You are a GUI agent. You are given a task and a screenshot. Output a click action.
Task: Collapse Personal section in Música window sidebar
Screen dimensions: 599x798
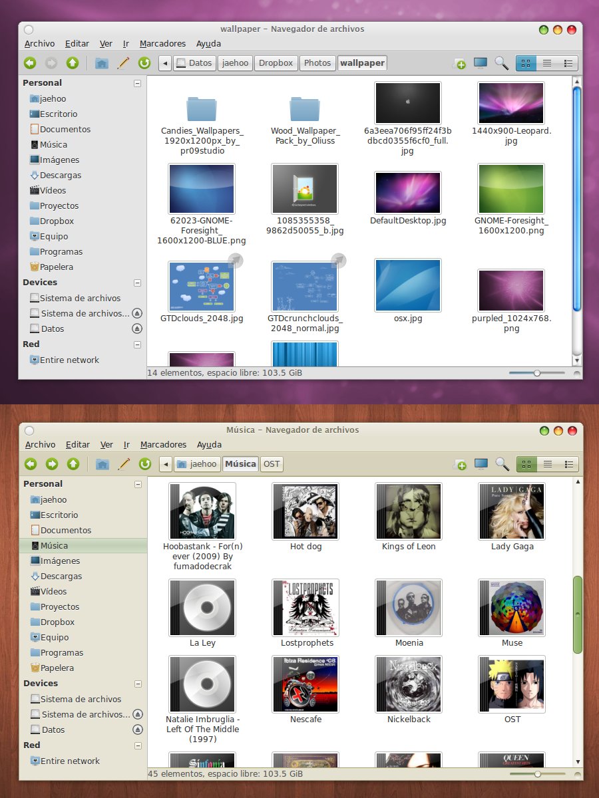click(138, 484)
